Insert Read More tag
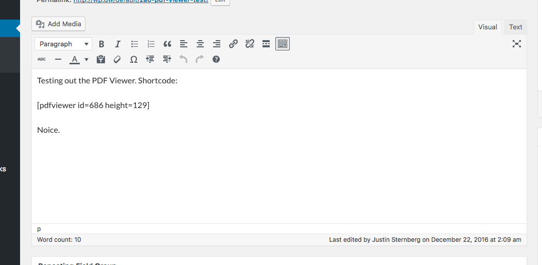 266,44
